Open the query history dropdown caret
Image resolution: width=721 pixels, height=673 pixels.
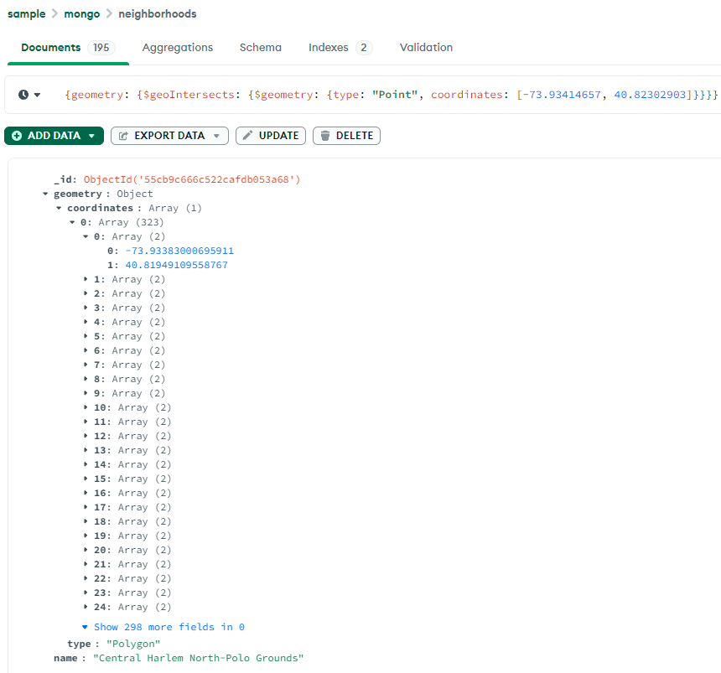(x=37, y=95)
